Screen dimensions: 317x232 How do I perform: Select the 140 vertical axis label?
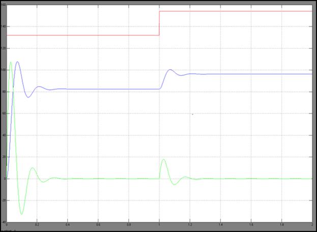[3, 26]
